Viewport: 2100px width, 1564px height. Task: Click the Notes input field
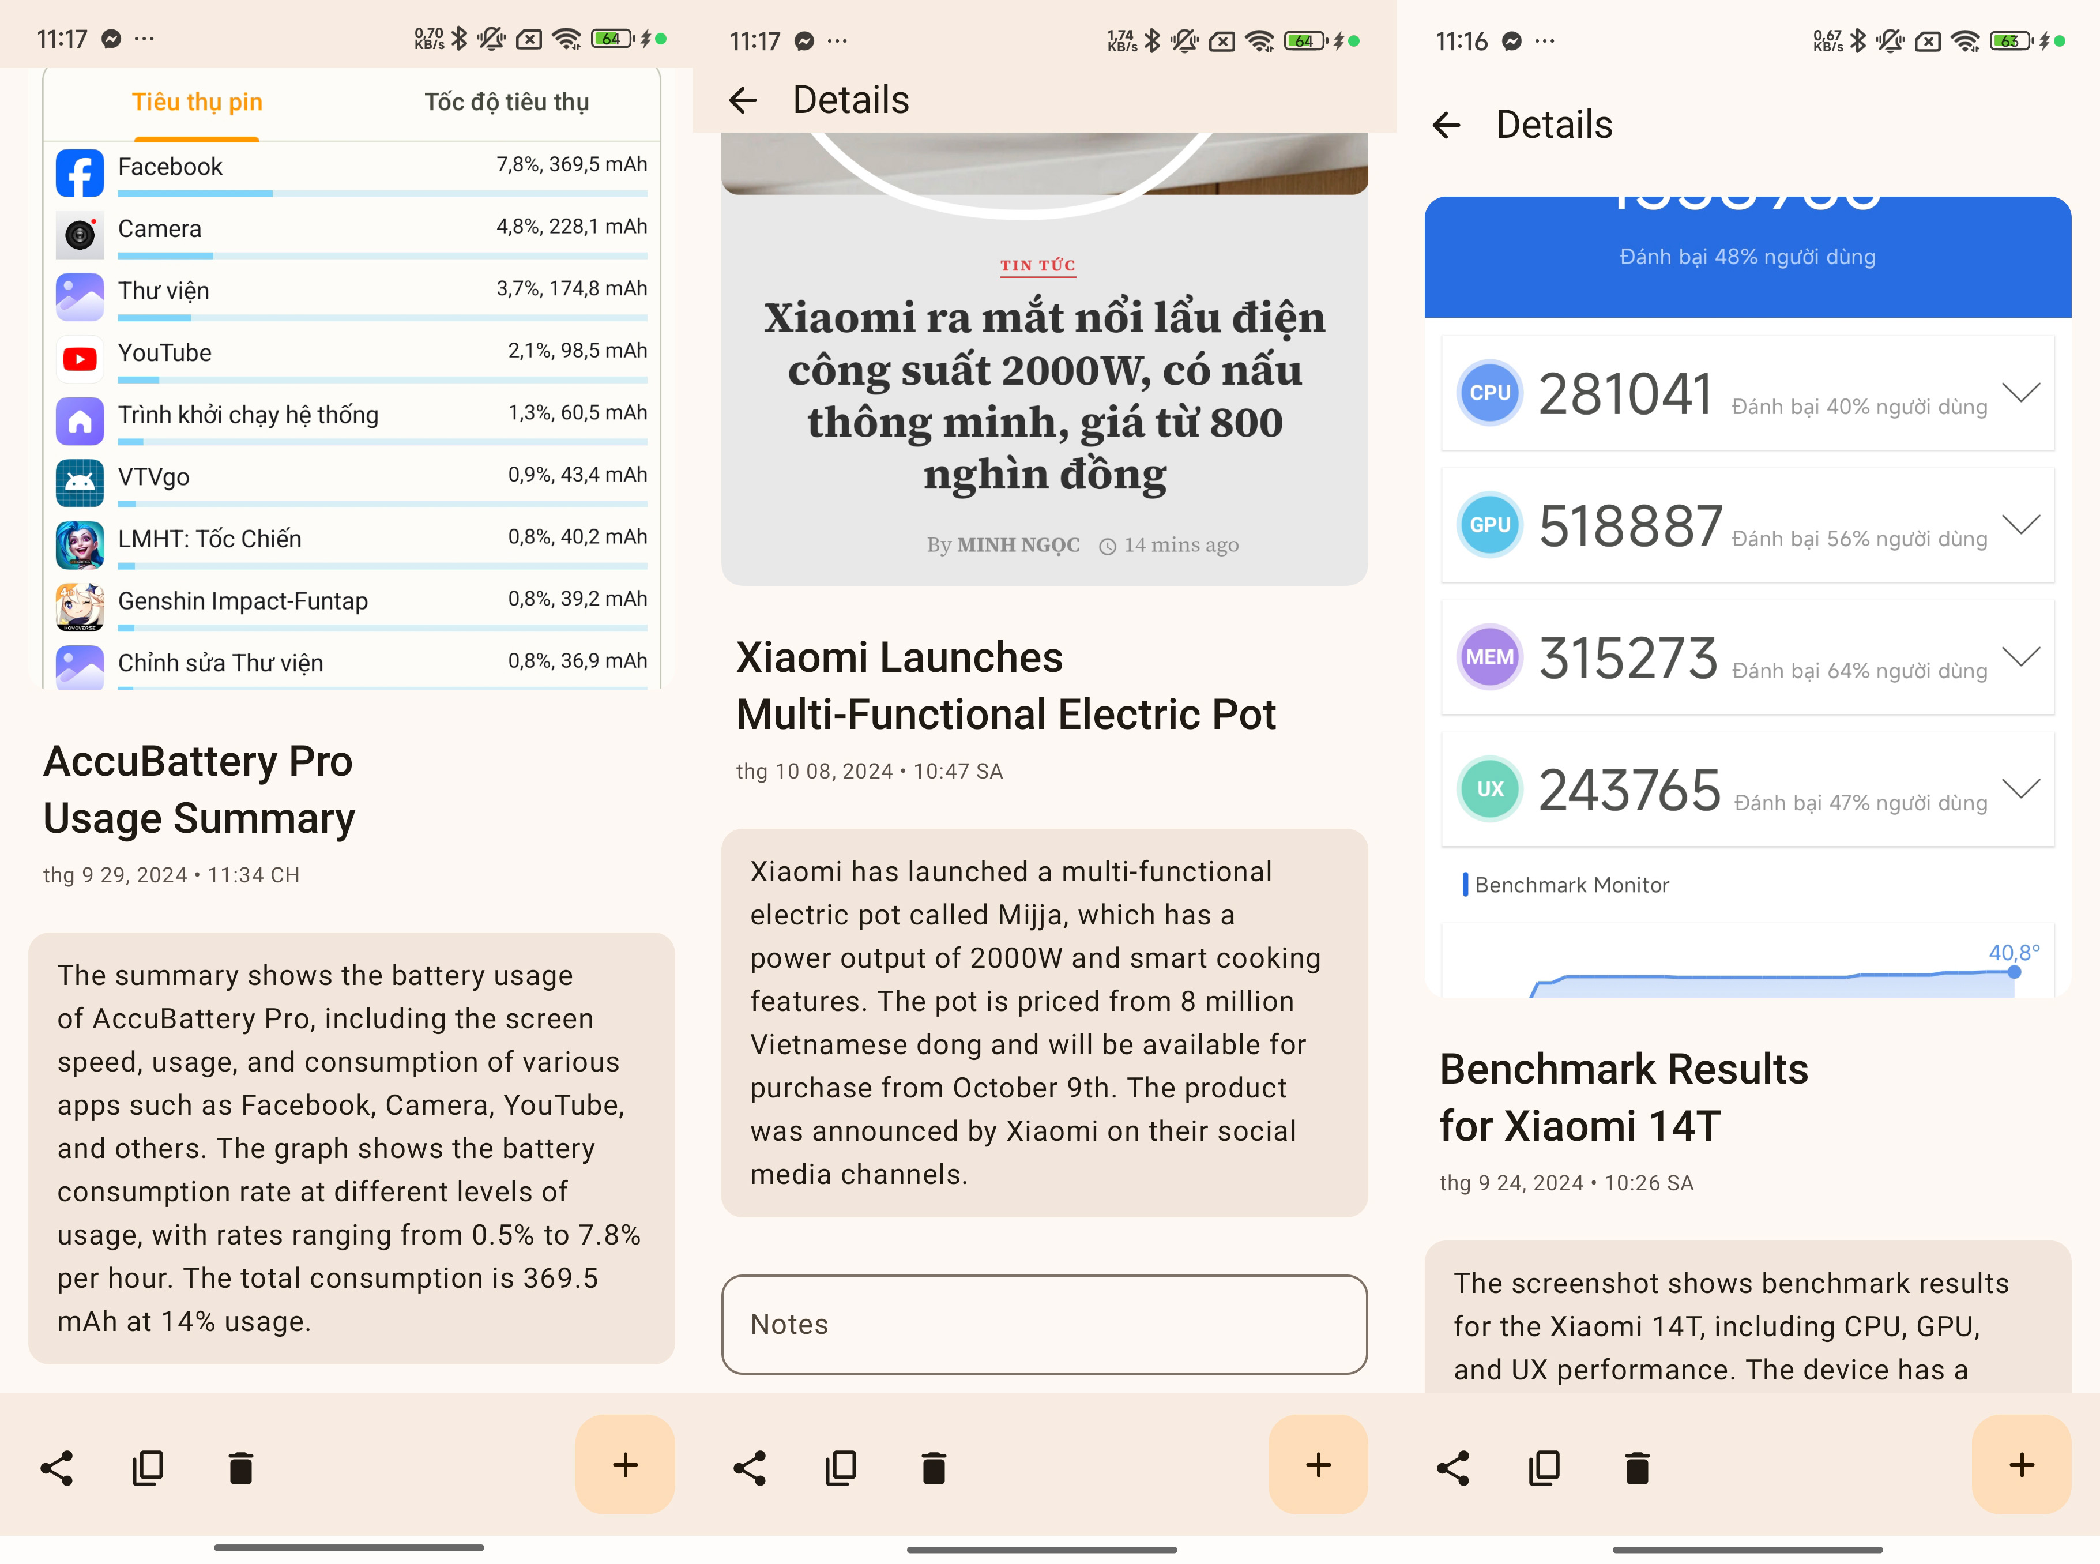1044,1324
